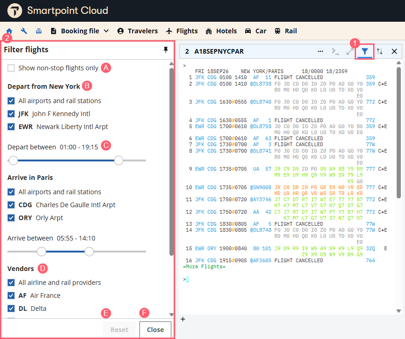The width and height of the screenshot is (405, 339).
Task: Uncheck EWR Newark Liberty Intl Arpt
Action: coord(11,127)
